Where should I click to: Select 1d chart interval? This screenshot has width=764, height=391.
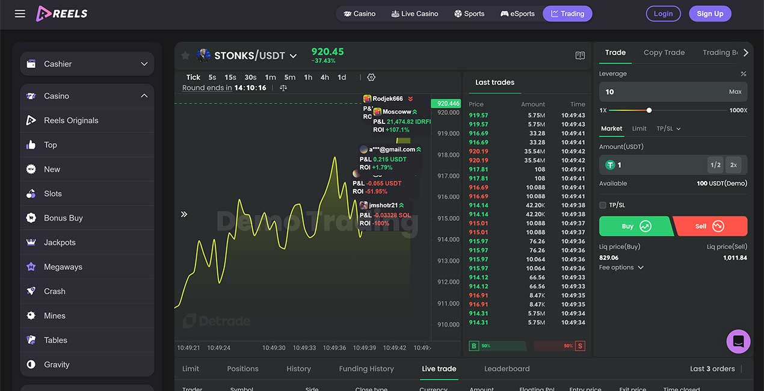pos(342,77)
